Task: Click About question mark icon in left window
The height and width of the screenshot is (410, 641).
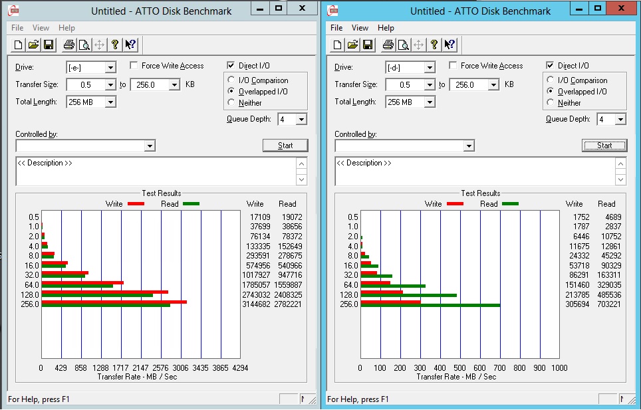Action: coord(115,45)
